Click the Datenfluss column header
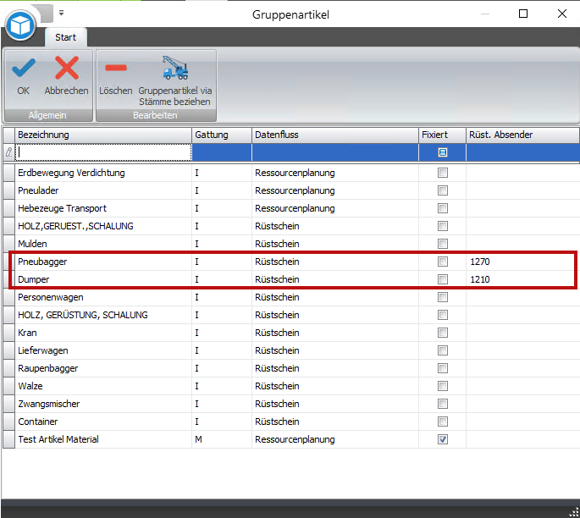 (x=334, y=135)
